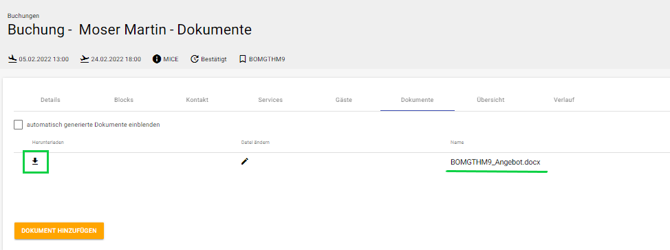The height and width of the screenshot is (250, 670).
Task: Click the bookmark icon beside BOMGTHM9
Action: point(242,59)
